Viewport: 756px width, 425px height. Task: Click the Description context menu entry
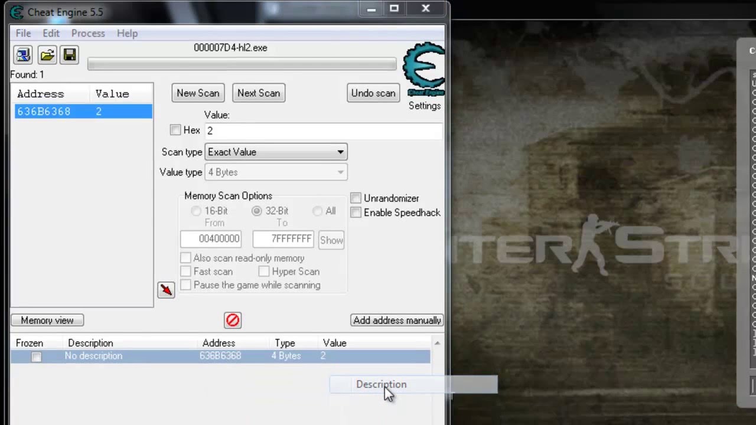[413, 384]
